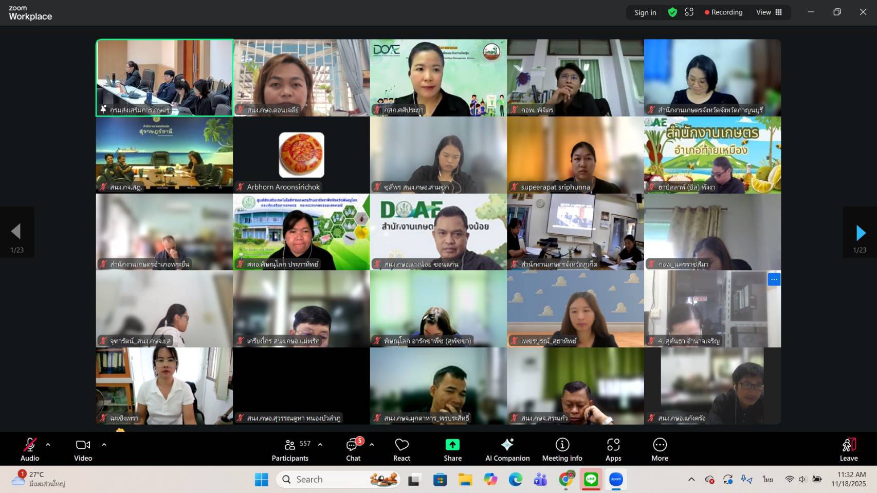Open the Participants list

tap(290, 449)
